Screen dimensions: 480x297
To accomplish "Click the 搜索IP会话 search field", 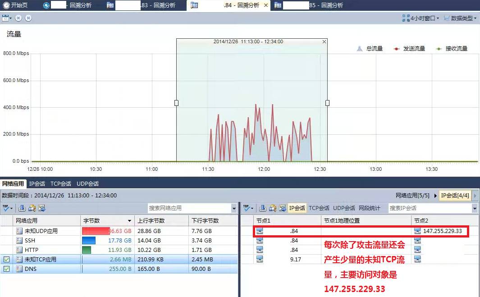I will [x=430, y=209].
